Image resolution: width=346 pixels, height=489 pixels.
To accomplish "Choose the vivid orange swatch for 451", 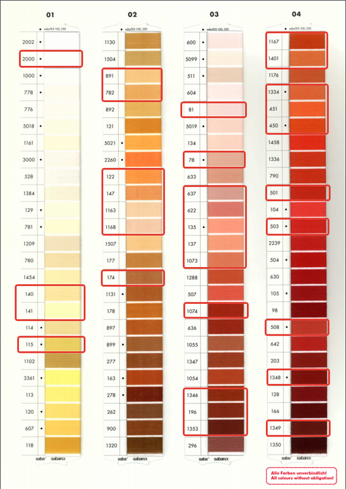I will click(307, 109).
